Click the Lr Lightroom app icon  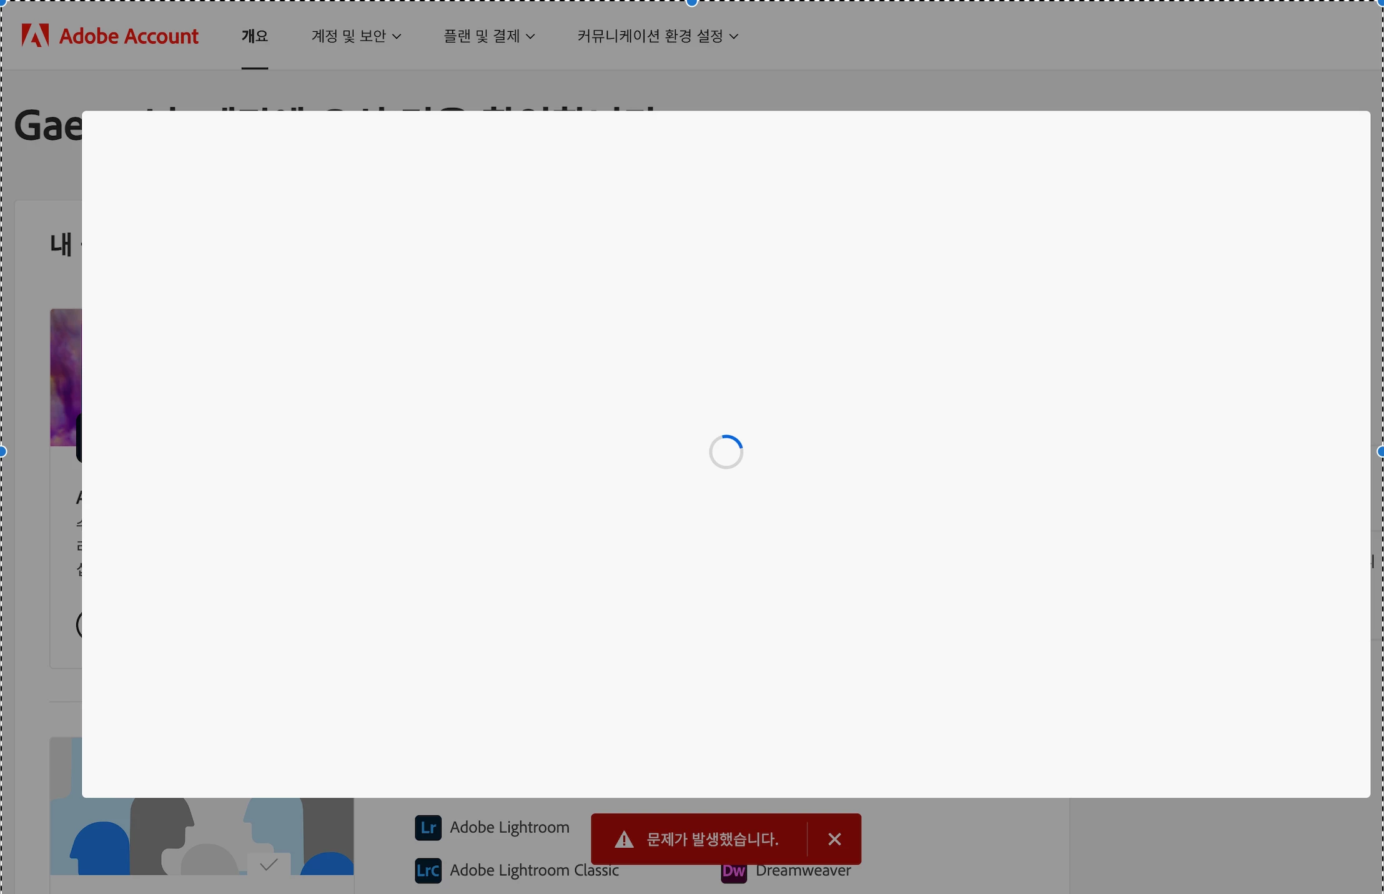coord(428,828)
